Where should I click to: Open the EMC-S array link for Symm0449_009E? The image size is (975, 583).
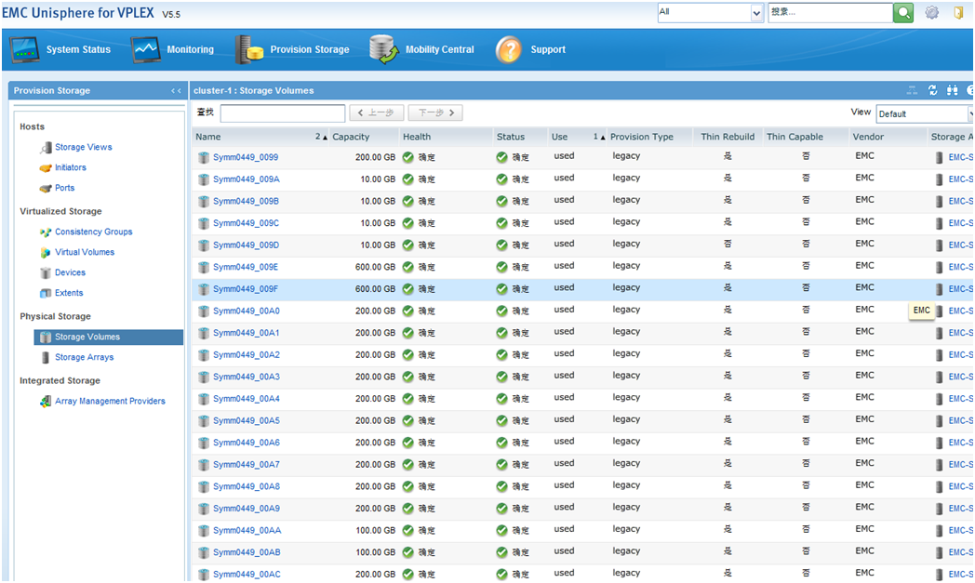tap(961, 267)
